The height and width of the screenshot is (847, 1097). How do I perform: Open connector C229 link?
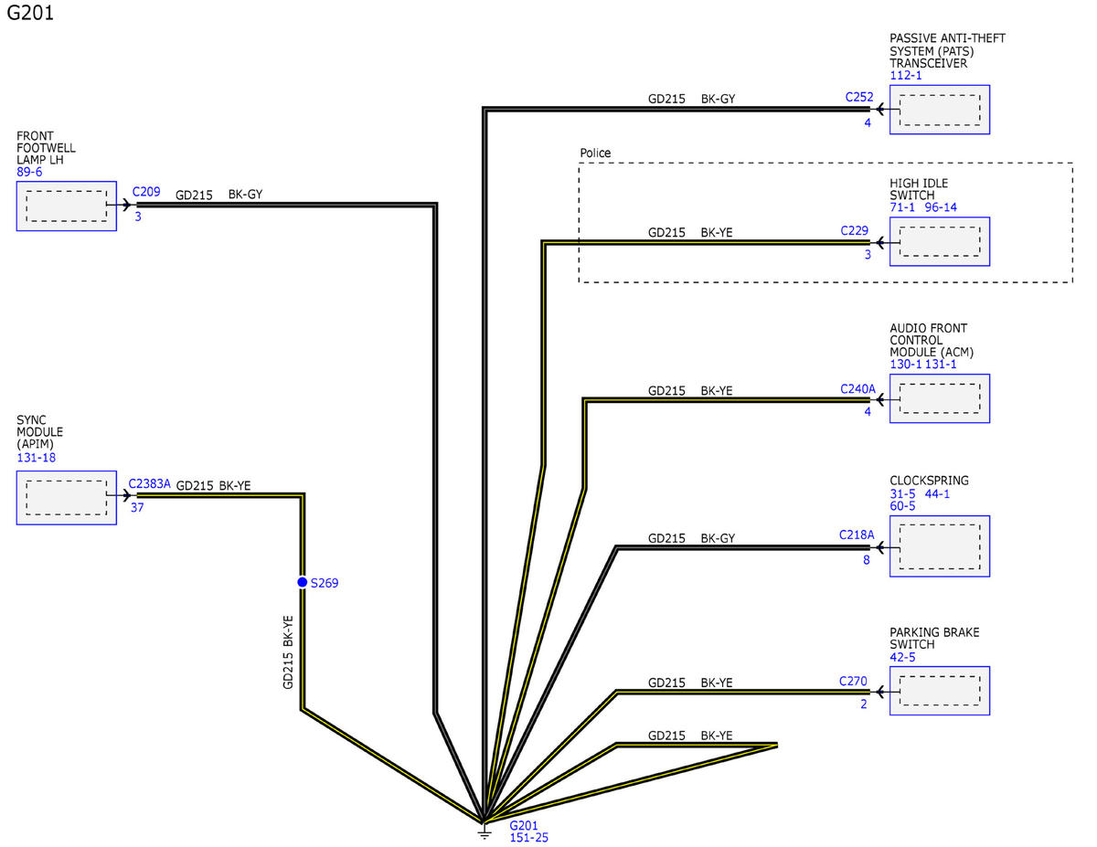(x=855, y=231)
